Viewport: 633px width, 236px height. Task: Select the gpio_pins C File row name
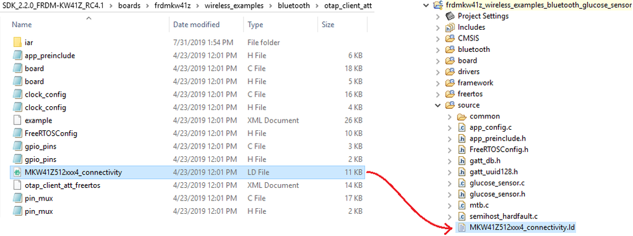tap(41, 146)
